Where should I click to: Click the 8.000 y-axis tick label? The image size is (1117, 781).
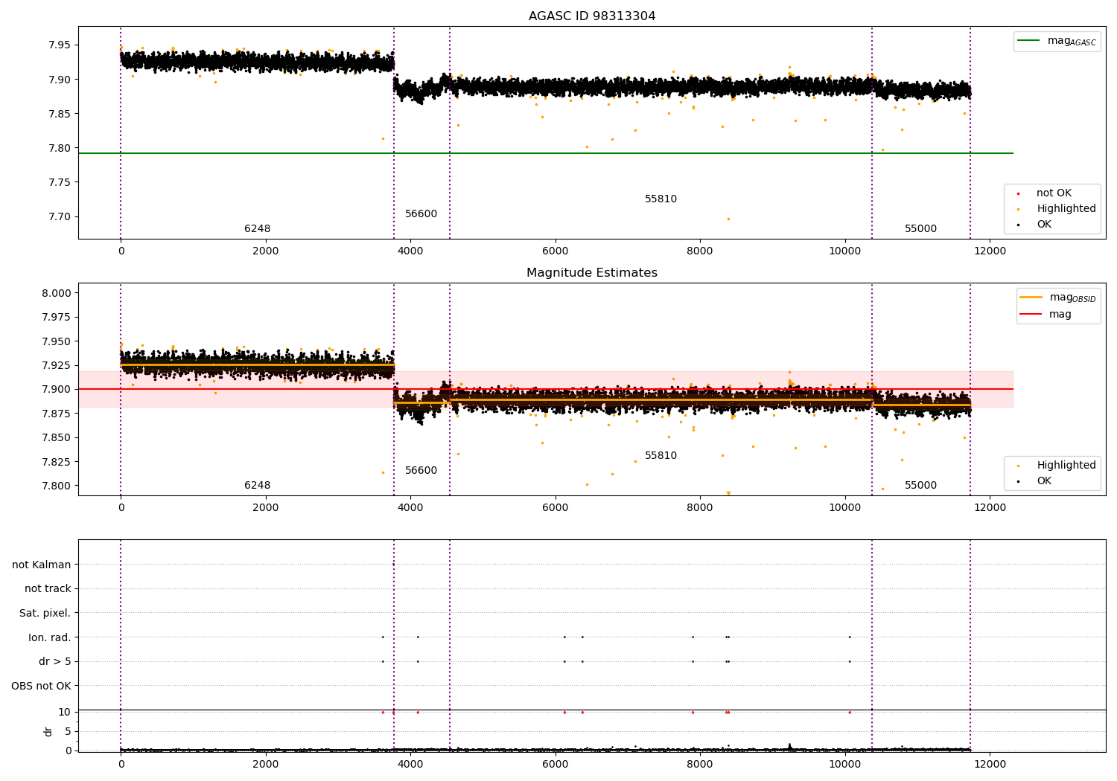57,293
